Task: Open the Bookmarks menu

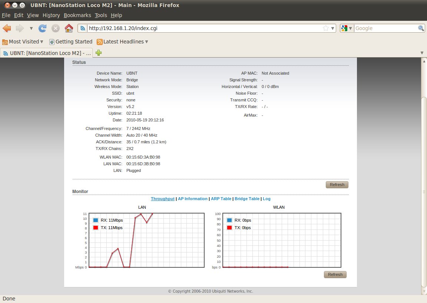Action: (77, 15)
